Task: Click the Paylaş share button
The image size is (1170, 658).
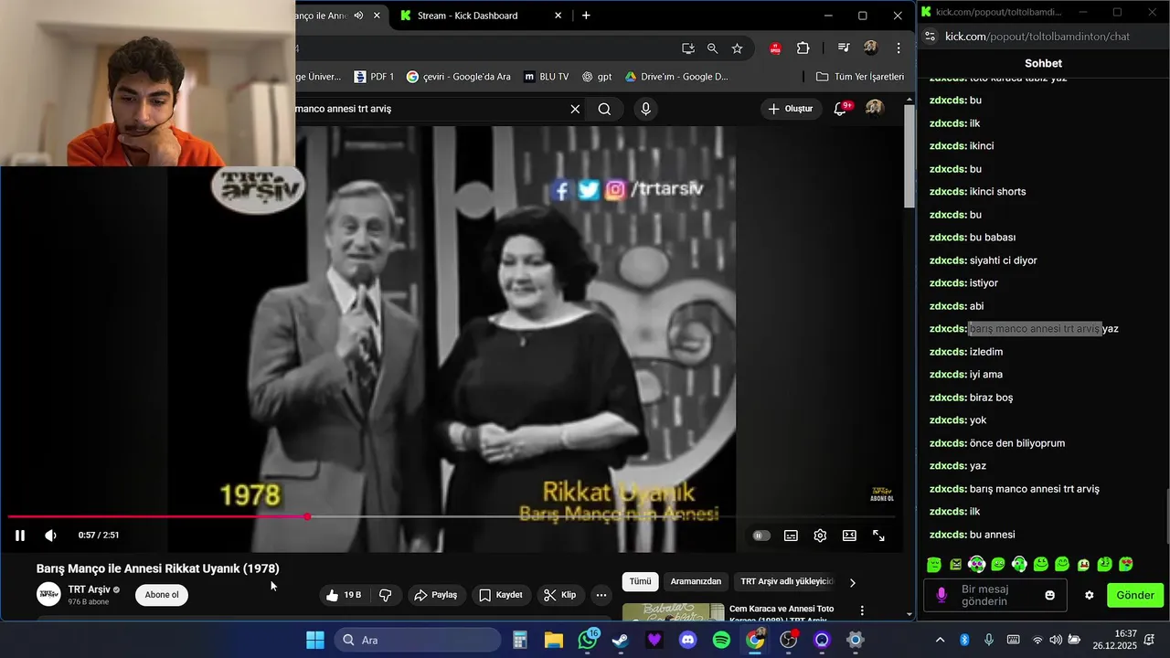Action: pyautogui.click(x=435, y=595)
